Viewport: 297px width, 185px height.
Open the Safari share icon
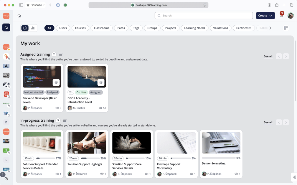click(x=277, y=5)
